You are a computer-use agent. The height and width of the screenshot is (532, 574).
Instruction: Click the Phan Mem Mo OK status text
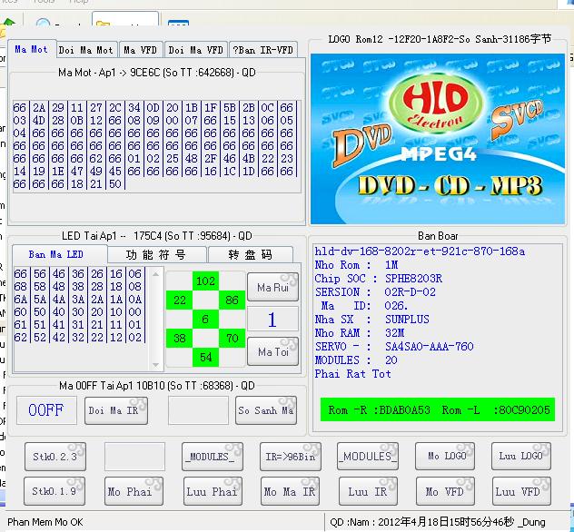(x=45, y=522)
